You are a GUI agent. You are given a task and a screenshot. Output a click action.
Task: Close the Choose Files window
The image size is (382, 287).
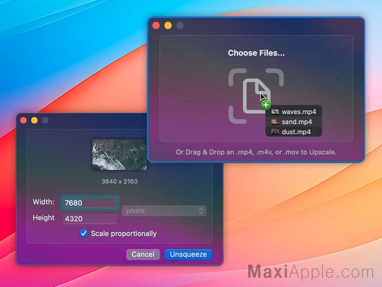tap(156, 25)
